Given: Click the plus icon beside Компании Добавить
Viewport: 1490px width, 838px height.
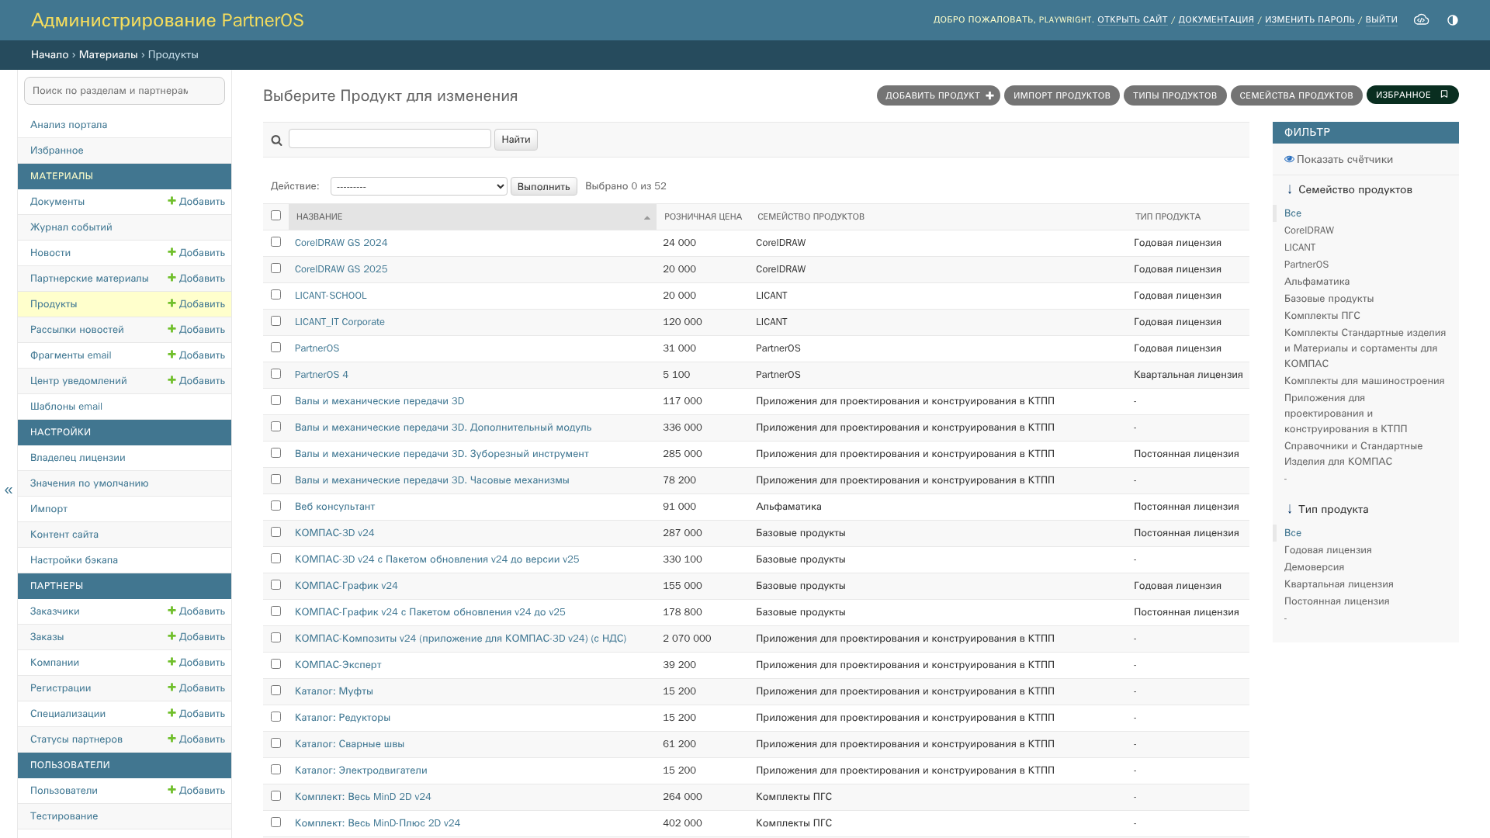Looking at the screenshot, I should 172,662.
